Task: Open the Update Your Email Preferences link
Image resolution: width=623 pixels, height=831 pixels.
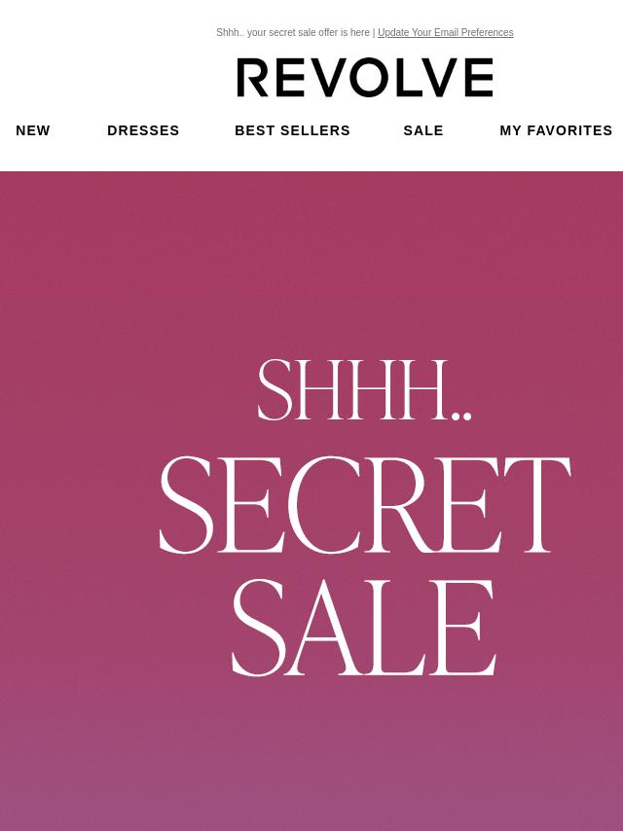Action: [x=446, y=32]
